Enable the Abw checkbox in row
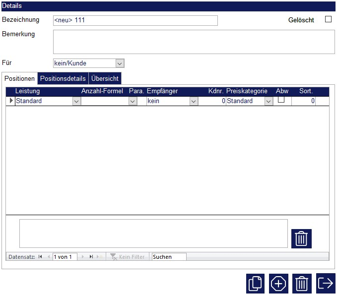This screenshot has height=295, width=337. pyautogui.click(x=281, y=100)
